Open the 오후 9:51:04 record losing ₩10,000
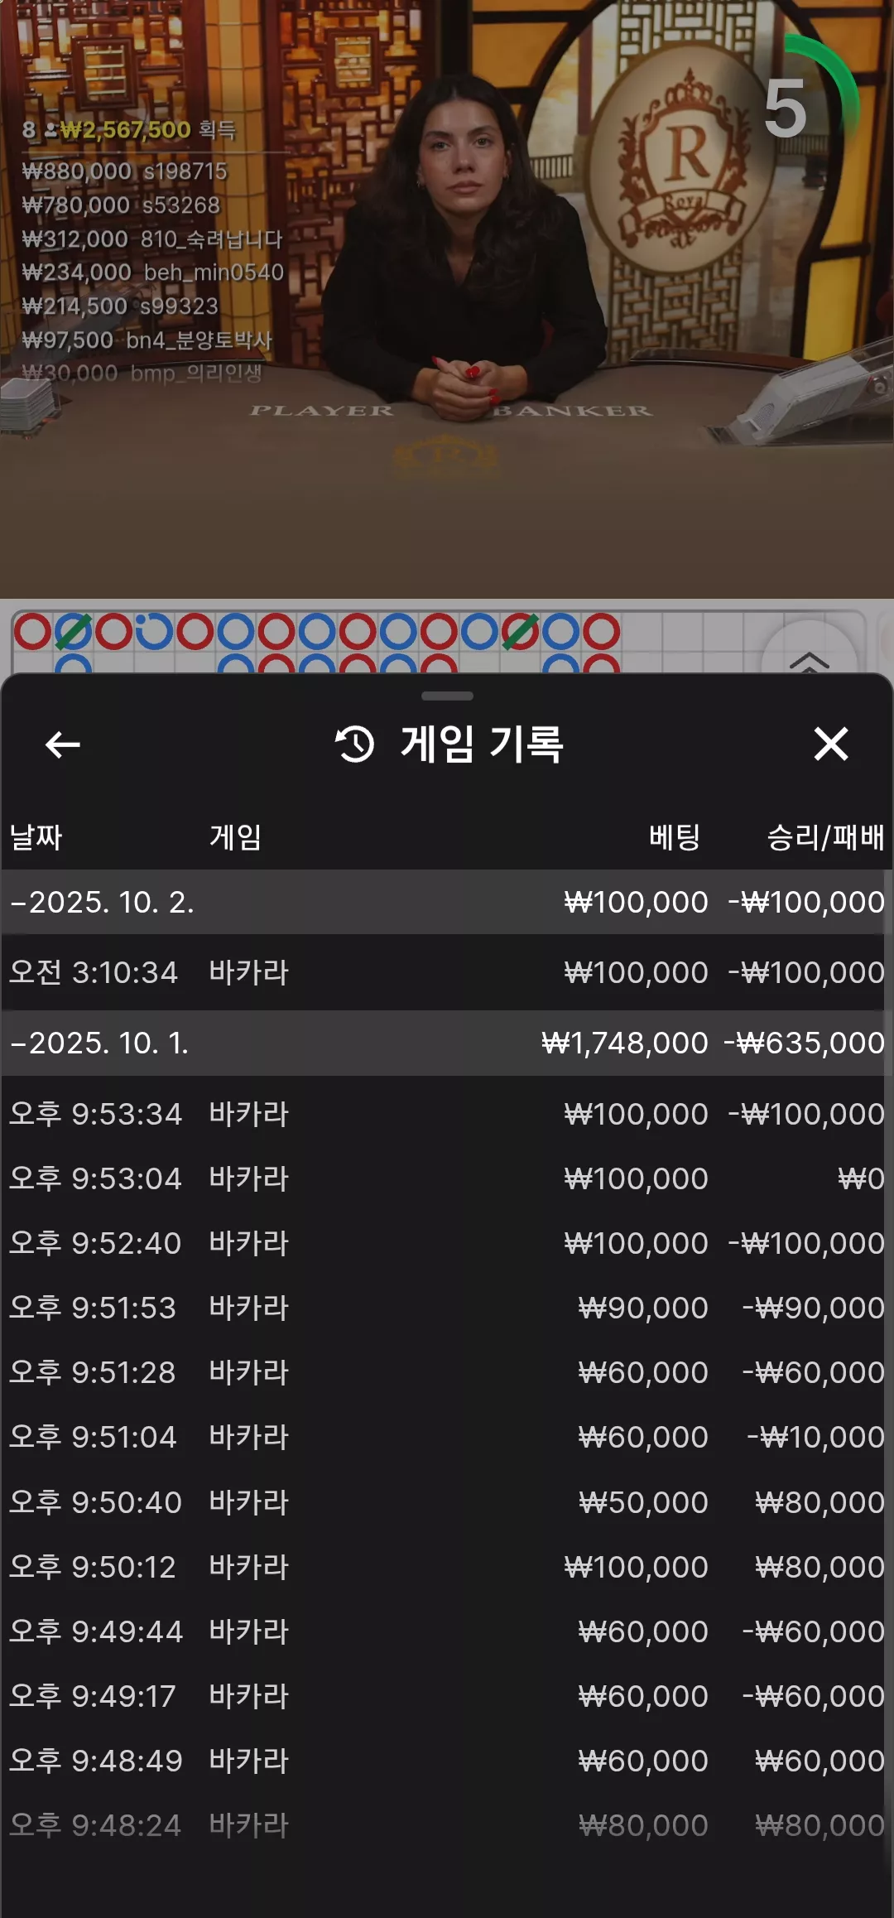894x1918 pixels. point(443,1437)
